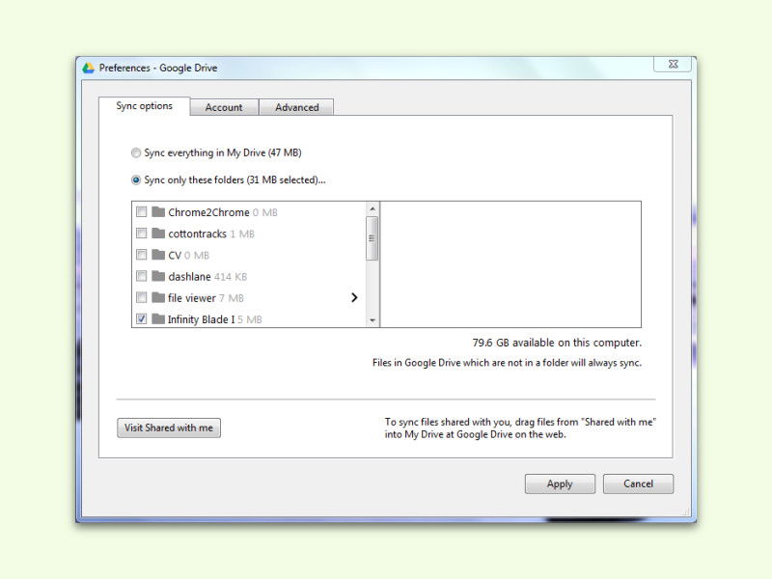Check the file viewer folder checkbox

coord(141,297)
